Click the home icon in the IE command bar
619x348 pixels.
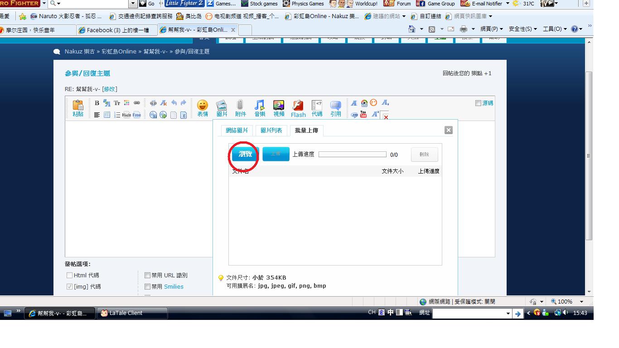[x=411, y=29]
